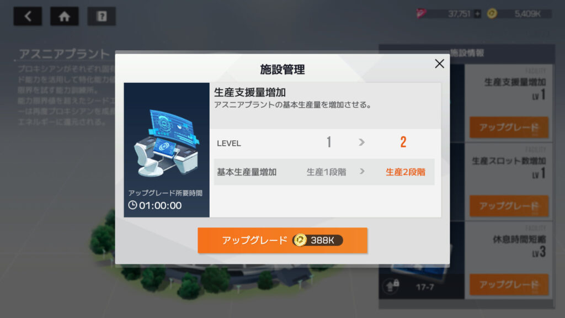Click the control console facility image

point(167,144)
